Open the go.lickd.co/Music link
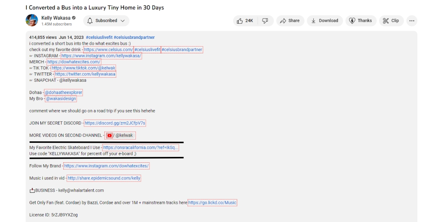 coord(212,203)
